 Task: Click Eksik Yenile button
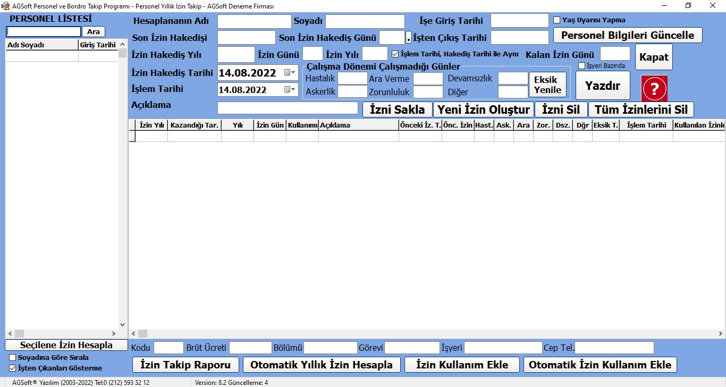tap(547, 85)
